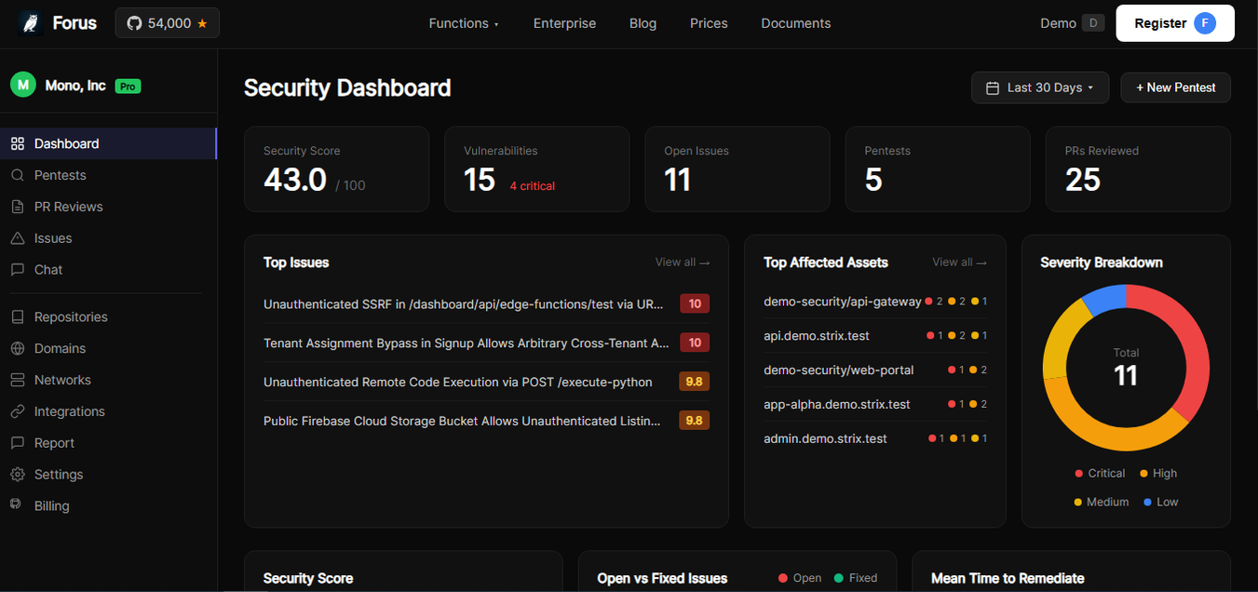1258x592 pixels.
Task: Click View all in Top Affected Assets
Action: 959,262
